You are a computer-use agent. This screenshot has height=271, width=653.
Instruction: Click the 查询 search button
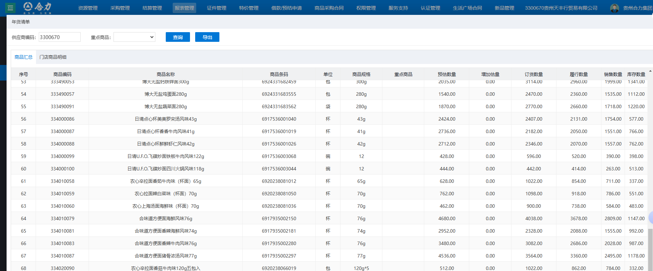tap(178, 37)
